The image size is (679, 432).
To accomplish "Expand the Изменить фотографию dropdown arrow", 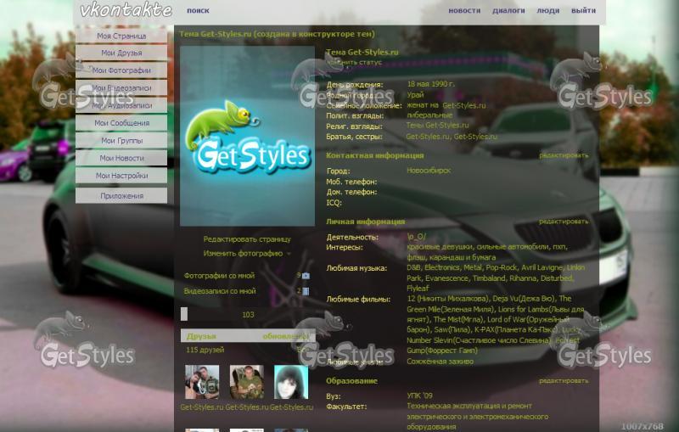I will [289, 254].
